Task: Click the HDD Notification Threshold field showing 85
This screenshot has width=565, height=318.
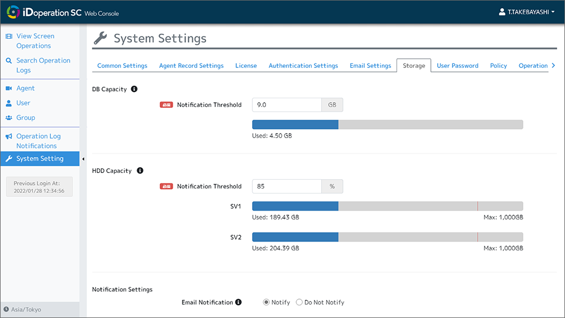Action: [x=287, y=186]
